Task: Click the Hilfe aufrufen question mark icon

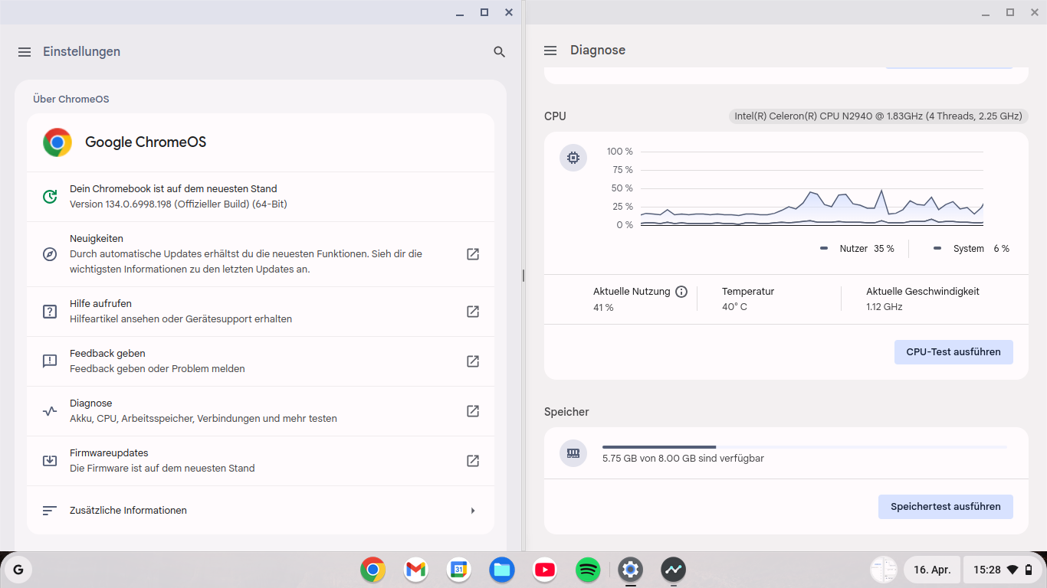Action: point(50,312)
